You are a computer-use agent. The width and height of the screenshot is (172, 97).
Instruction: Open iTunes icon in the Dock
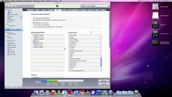[64, 93]
